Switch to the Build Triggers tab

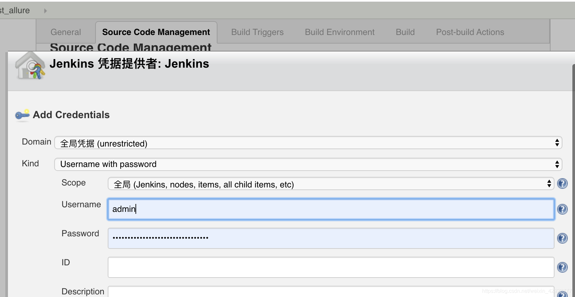257,32
